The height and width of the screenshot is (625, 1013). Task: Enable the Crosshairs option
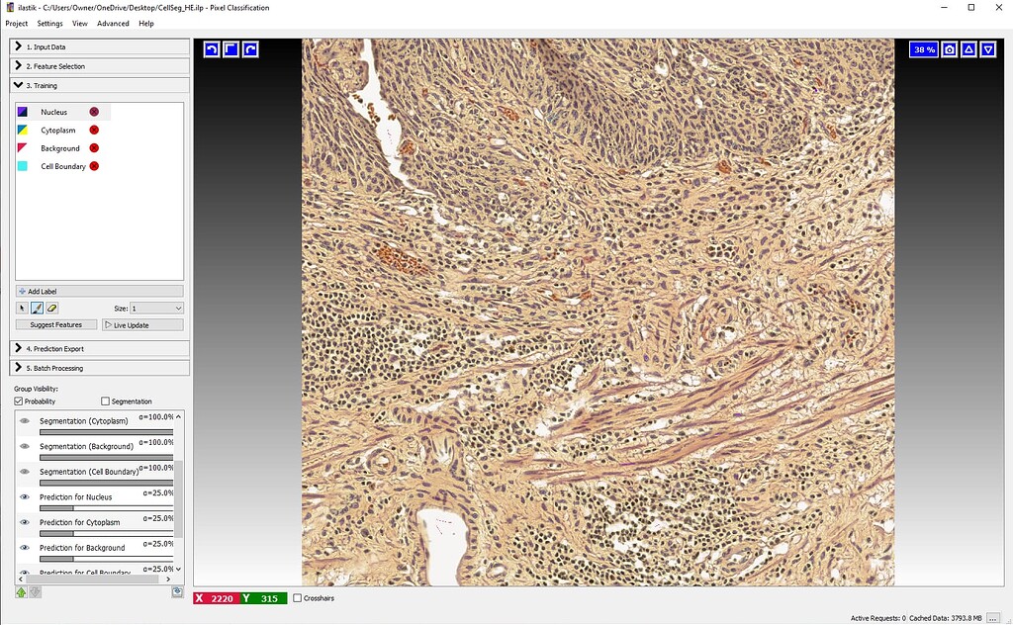(x=296, y=597)
